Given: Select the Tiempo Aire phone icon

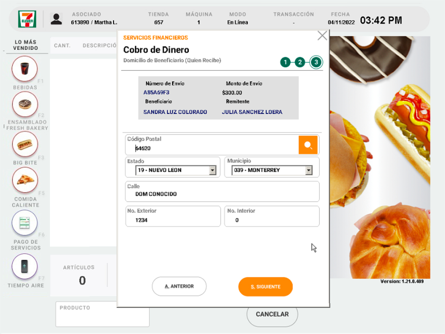Looking at the screenshot, I should pyautogui.click(x=25, y=266).
